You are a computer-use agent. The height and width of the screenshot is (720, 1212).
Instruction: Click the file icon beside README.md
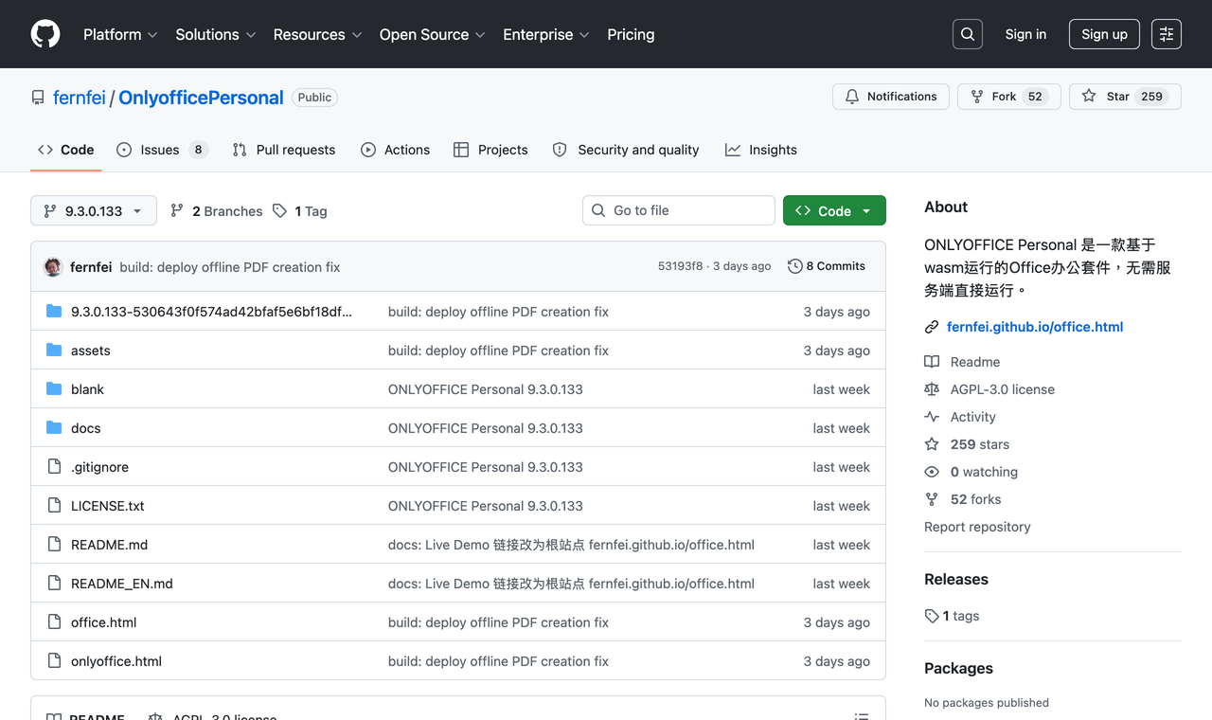(x=54, y=545)
